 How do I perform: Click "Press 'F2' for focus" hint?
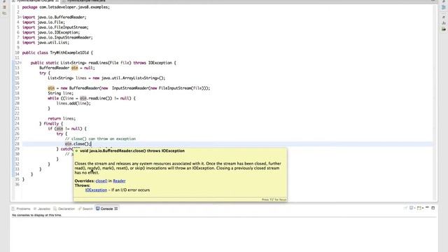tap(274, 199)
